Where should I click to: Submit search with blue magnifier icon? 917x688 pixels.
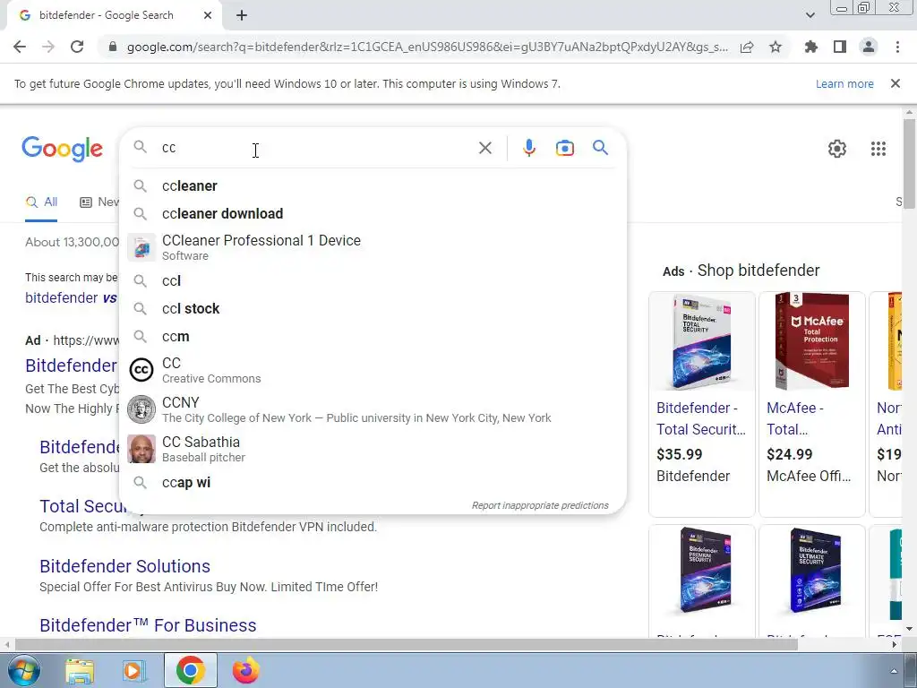[600, 148]
